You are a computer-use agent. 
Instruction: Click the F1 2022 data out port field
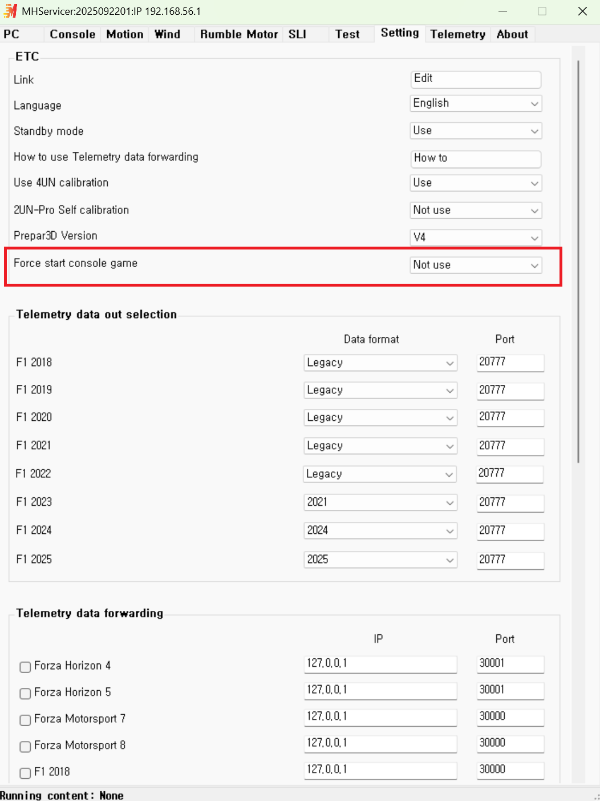click(x=510, y=473)
